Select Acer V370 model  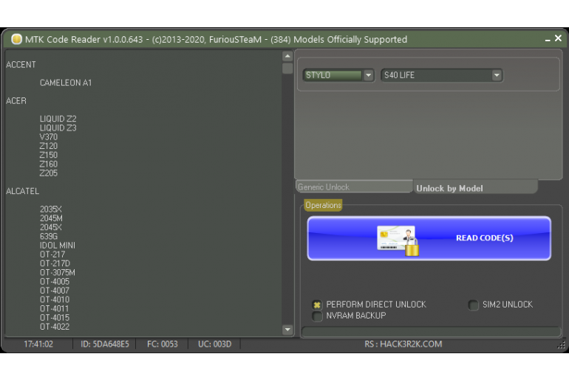pyautogui.click(x=49, y=137)
